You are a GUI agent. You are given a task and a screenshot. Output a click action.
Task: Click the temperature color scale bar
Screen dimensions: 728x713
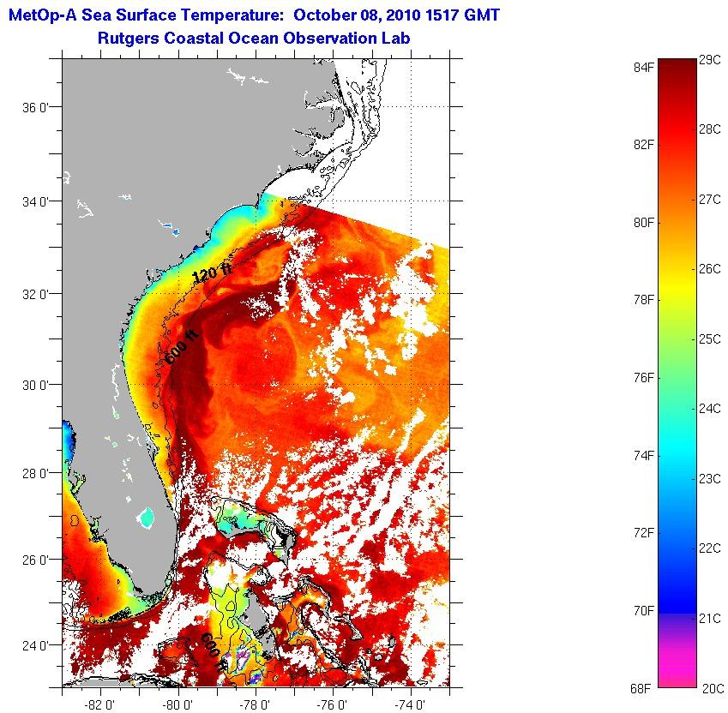coord(677,373)
